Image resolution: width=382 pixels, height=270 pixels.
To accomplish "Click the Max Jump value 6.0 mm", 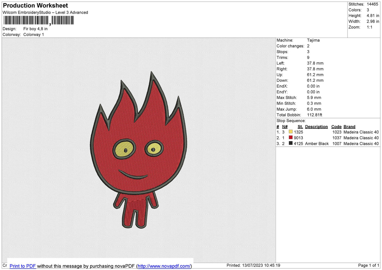I will (314, 109).
